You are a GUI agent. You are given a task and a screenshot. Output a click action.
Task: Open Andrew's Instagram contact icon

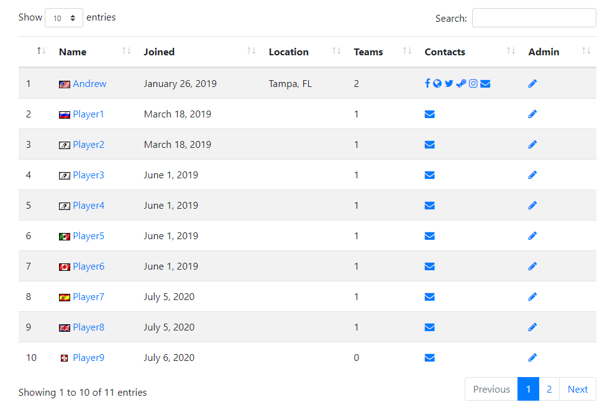click(x=473, y=83)
